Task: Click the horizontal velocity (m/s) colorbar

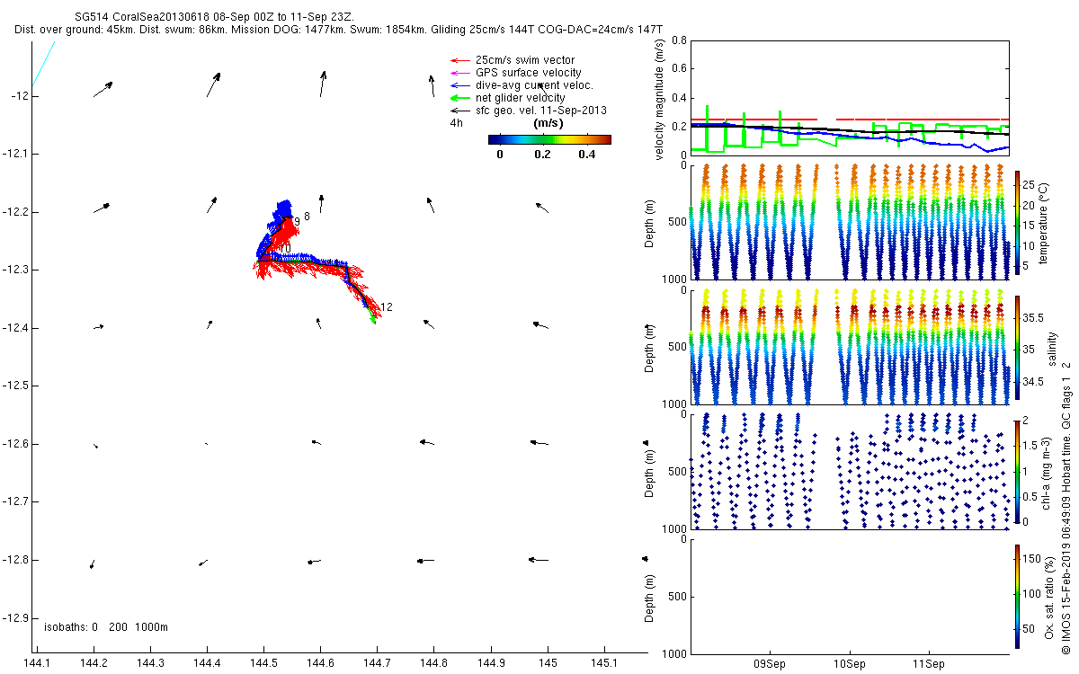Action: [549, 139]
